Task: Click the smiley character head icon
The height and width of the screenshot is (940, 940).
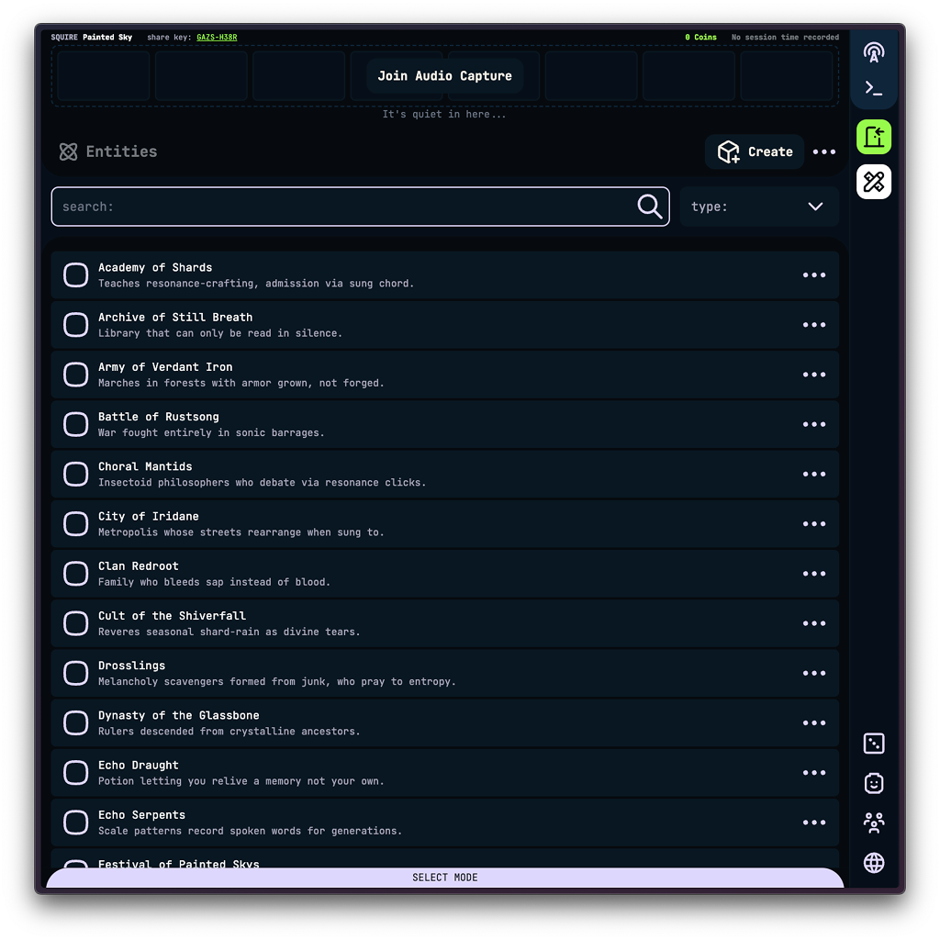Action: click(x=874, y=783)
